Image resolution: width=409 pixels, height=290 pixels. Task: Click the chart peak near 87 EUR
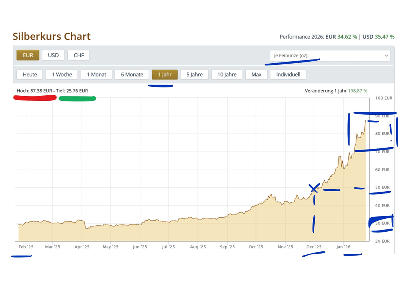(365, 121)
